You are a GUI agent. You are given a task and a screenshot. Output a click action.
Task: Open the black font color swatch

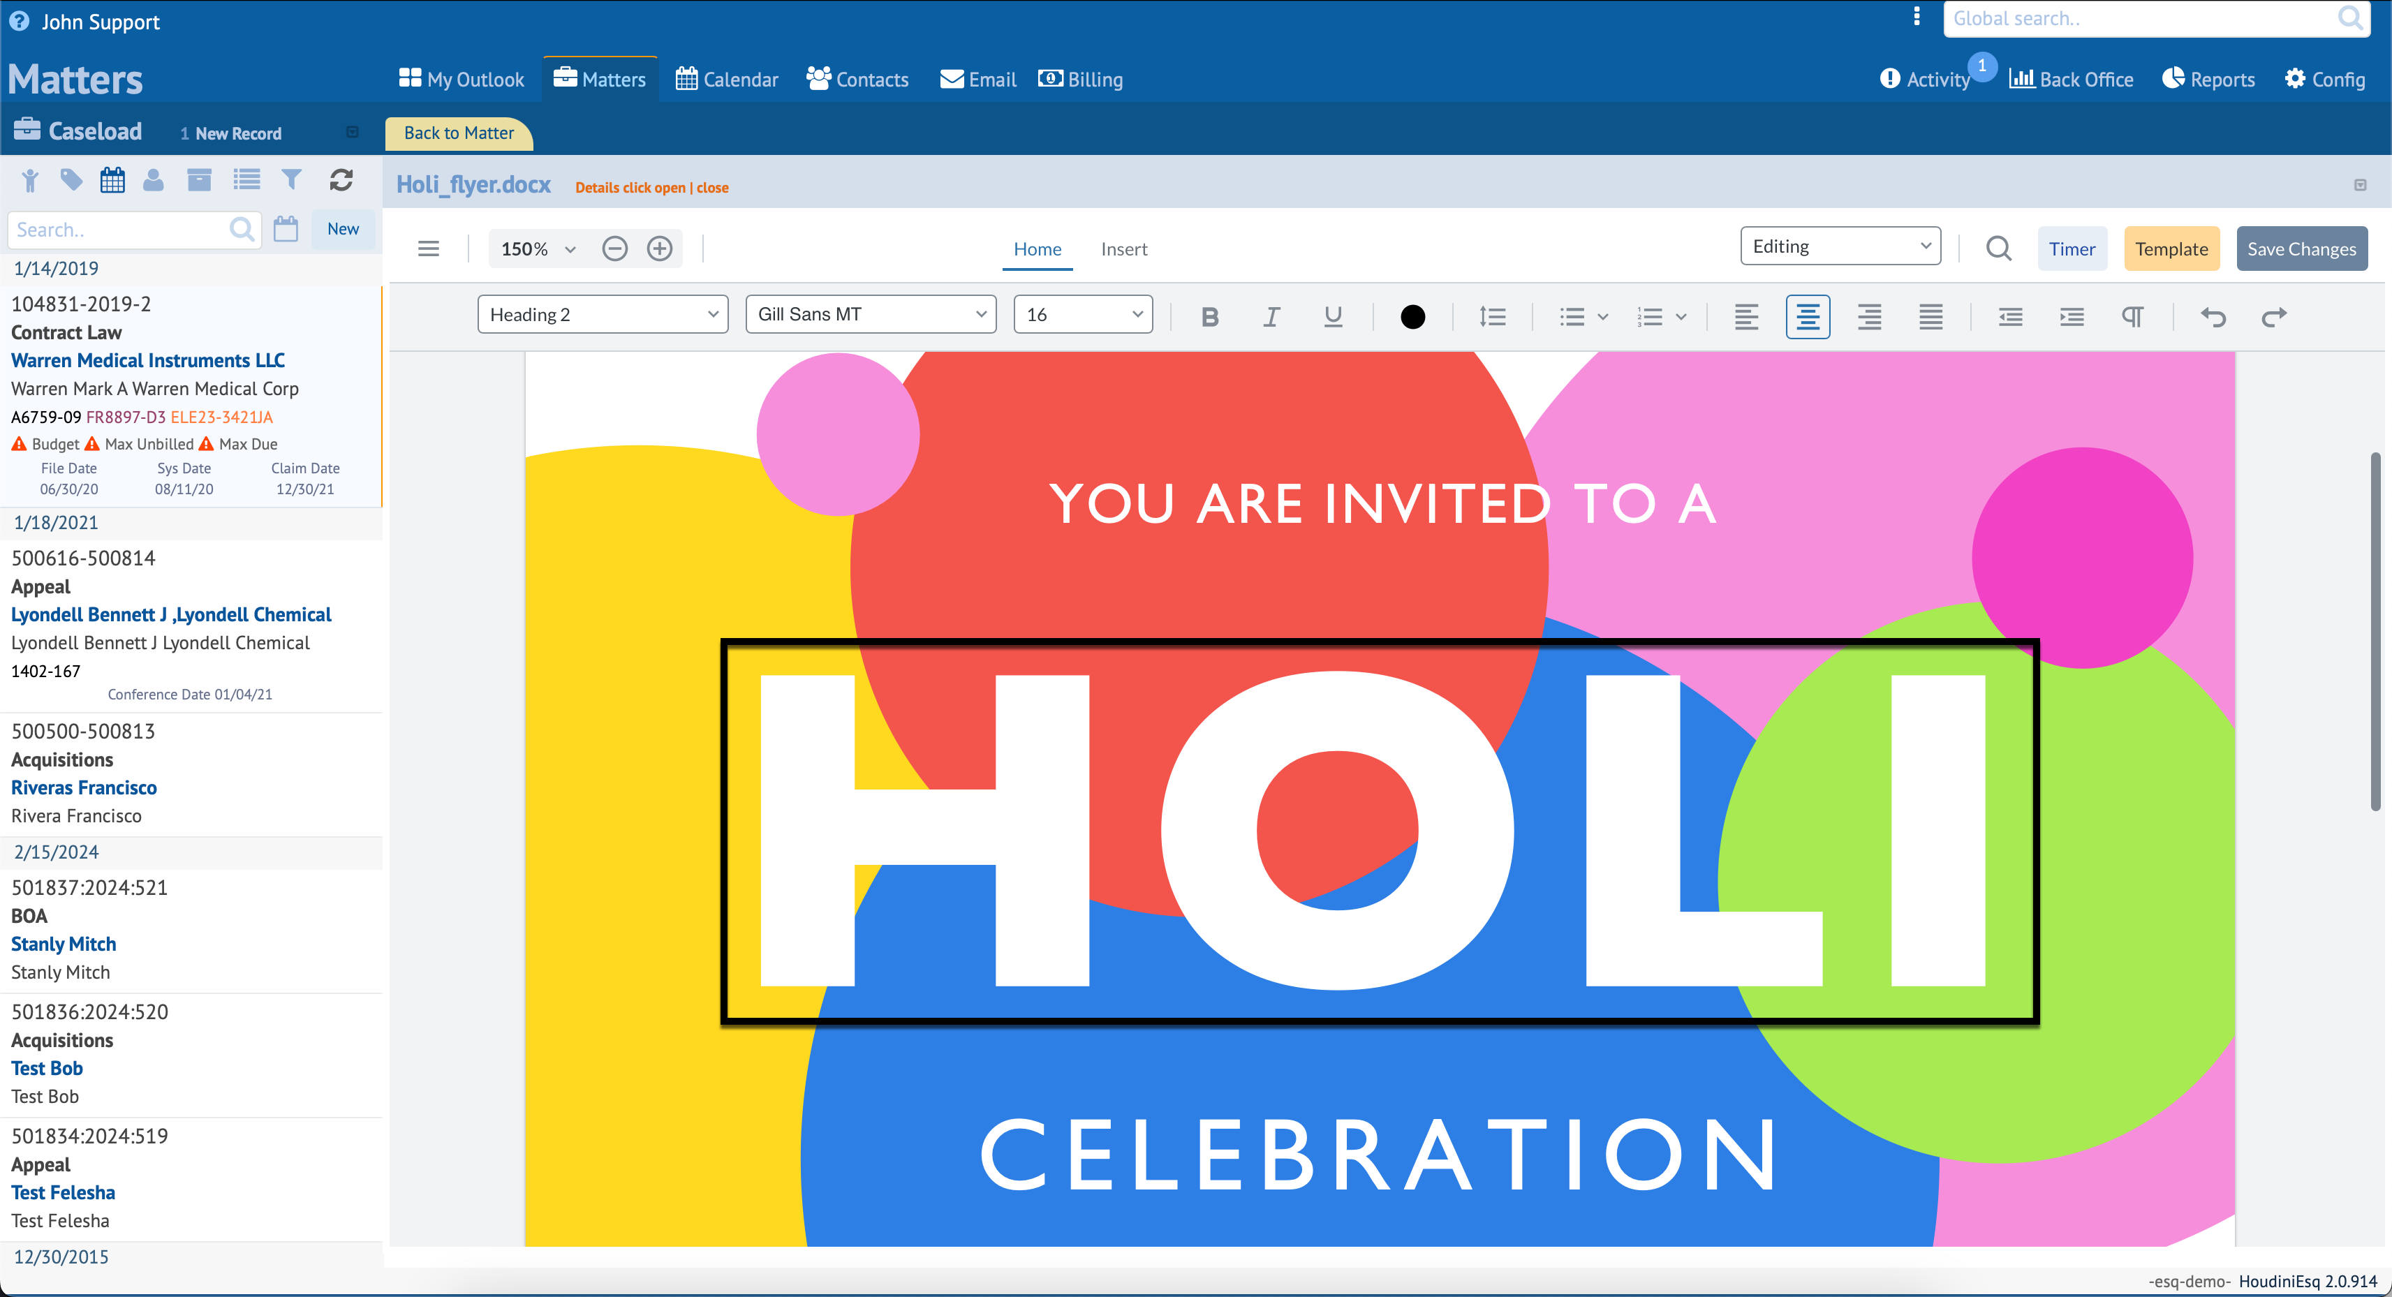(1412, 317)
